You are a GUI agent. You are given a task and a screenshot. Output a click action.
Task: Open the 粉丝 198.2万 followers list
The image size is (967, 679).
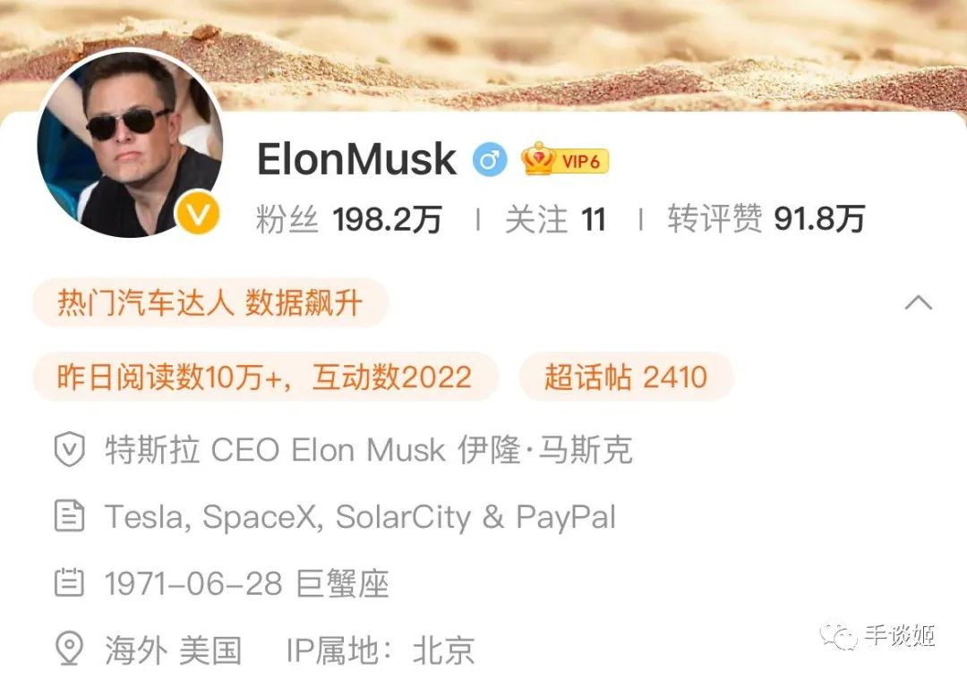[x=349, y=219]
